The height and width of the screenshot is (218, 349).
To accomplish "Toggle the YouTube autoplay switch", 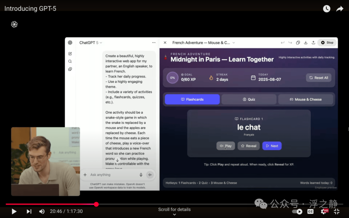I will [297, 211].
